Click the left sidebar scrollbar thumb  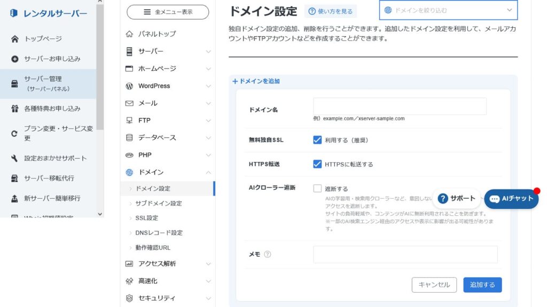(100, 67)
